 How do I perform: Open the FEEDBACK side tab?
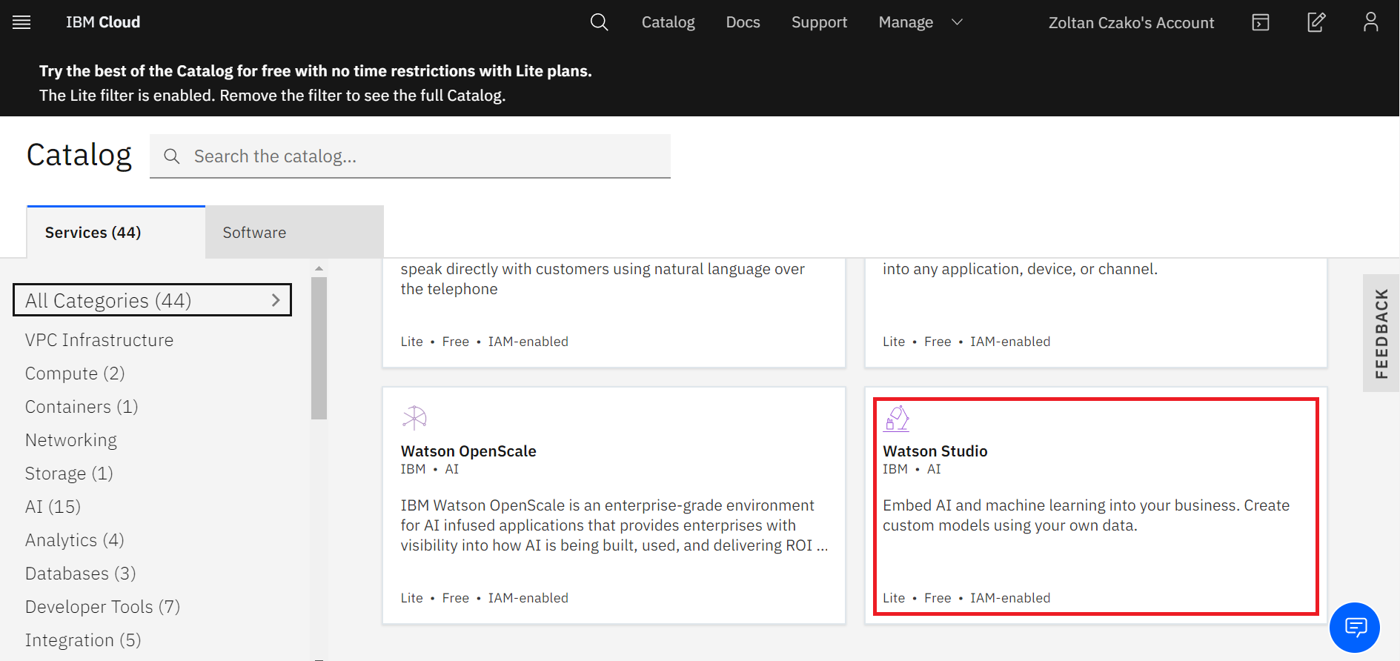click(x=1381, y=333)
